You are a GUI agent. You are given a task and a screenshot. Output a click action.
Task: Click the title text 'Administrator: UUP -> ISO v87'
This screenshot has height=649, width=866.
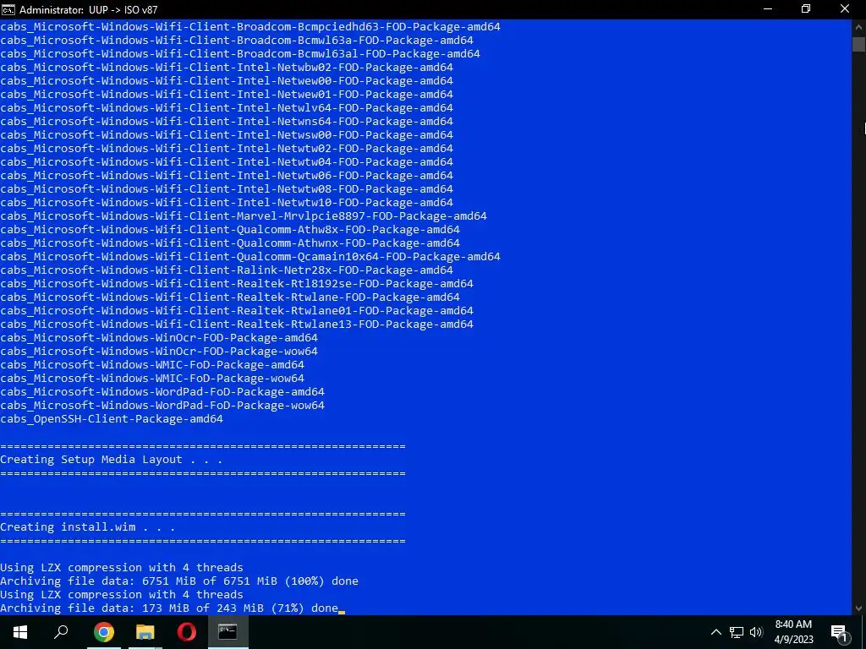(x=88, y=10)
